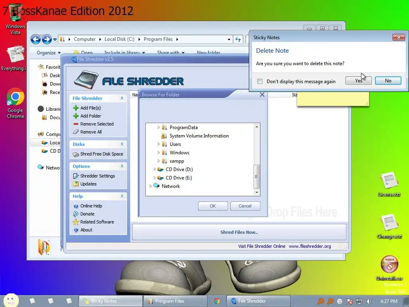Collapse the Disks sidebar section
409x307 pixels.
click(x=122, y=144)
